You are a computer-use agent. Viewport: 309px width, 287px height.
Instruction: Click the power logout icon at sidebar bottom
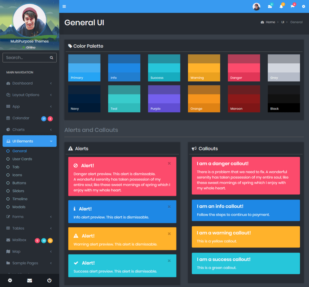49,280
